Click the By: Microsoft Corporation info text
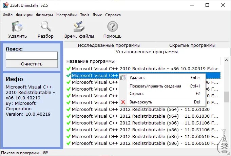 click(x=21, y=106)
